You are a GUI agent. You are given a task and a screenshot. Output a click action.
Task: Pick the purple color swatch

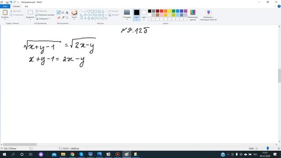(x=185, y=11)
